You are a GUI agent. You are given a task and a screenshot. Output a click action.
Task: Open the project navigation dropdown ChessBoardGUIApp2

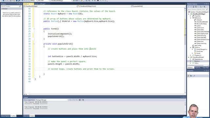(x=50, y=6)
